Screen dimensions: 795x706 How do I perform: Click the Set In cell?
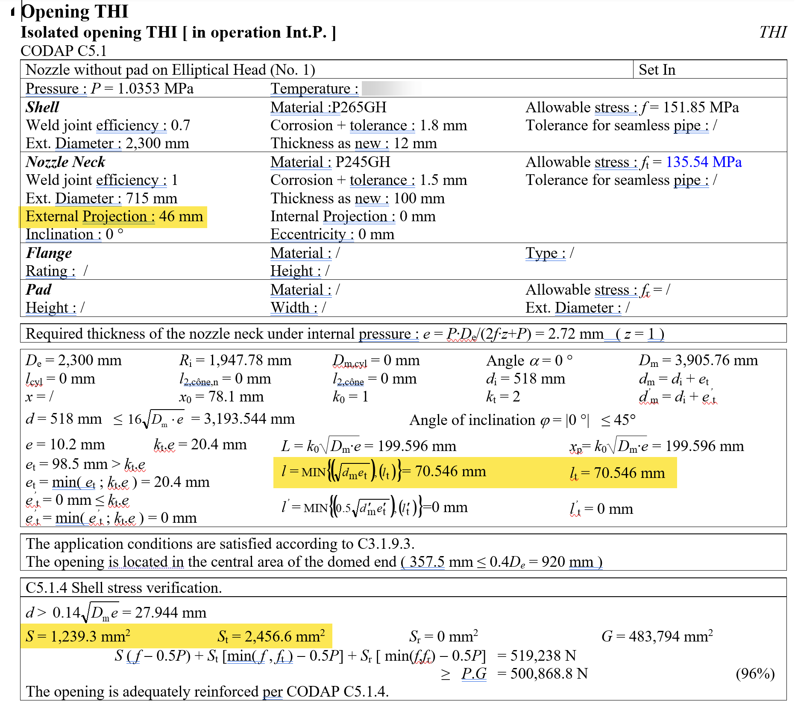[x=657, y=70]
